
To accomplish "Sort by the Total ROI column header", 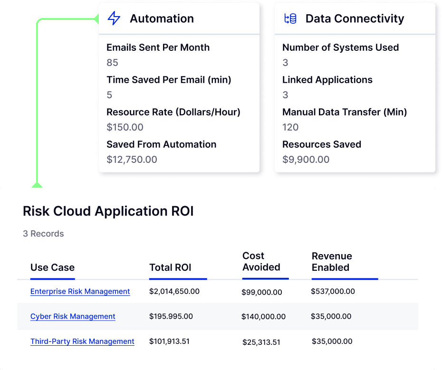I will click(170, 267).
